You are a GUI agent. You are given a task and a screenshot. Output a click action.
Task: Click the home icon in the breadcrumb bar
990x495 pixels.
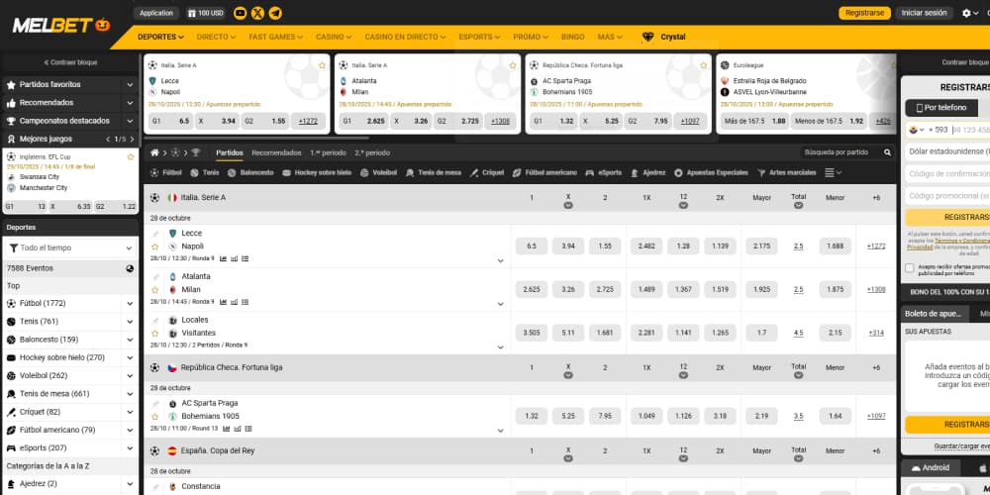pyautogui.click(x=154, y=152)
